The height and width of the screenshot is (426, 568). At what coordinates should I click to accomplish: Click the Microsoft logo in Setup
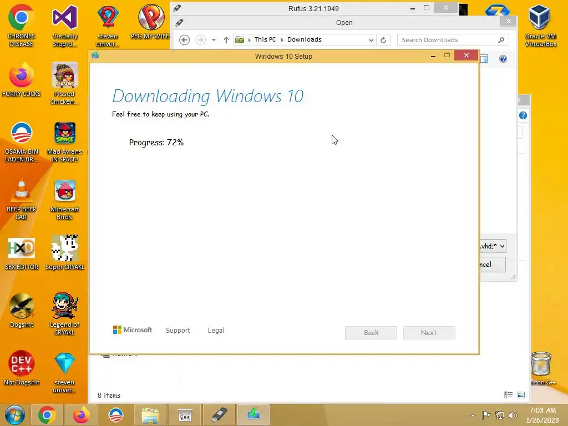[x=132, y=330]
